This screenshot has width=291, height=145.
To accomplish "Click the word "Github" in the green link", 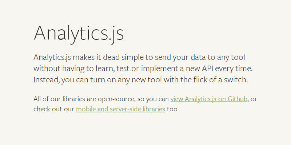I will click(238, 99).
